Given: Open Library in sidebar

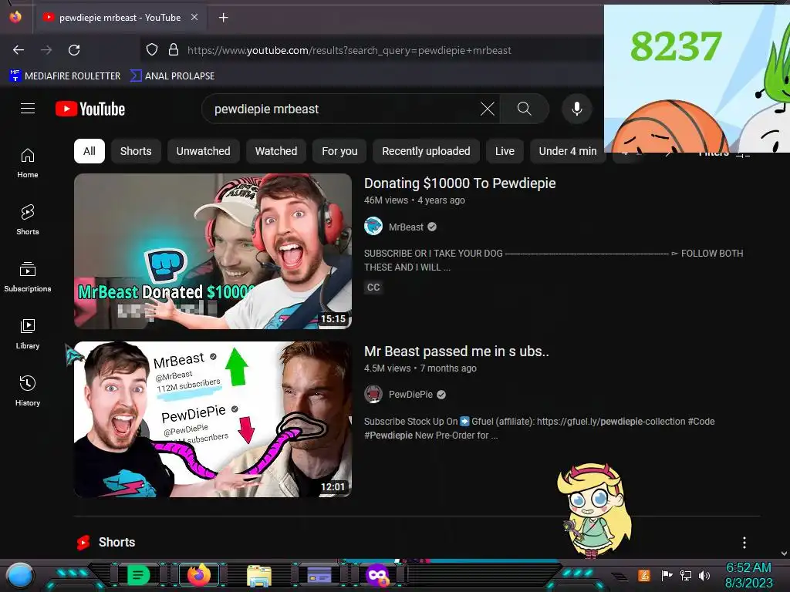Looking at the screenshot, I should coord(28,334).
